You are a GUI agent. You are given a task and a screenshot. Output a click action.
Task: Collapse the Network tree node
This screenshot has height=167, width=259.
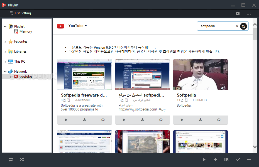(x=5, y=72)
